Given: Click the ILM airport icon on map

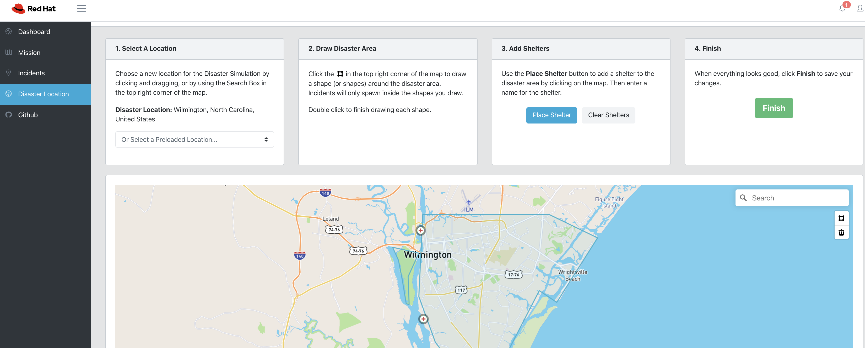Looking at the screenshot, I should [469, 202].
